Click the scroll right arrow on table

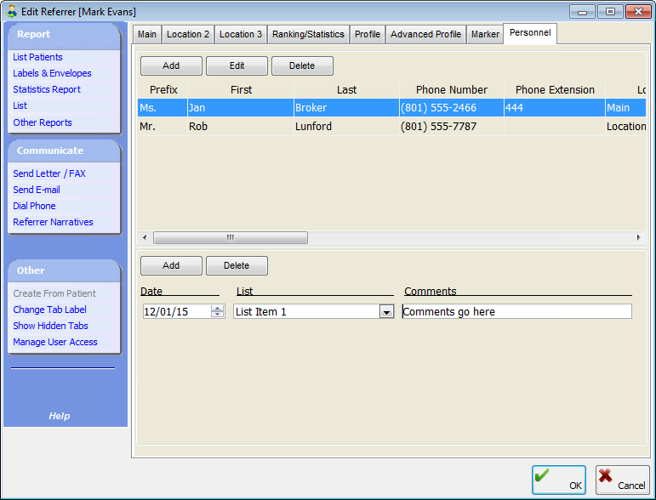[639, 238]
